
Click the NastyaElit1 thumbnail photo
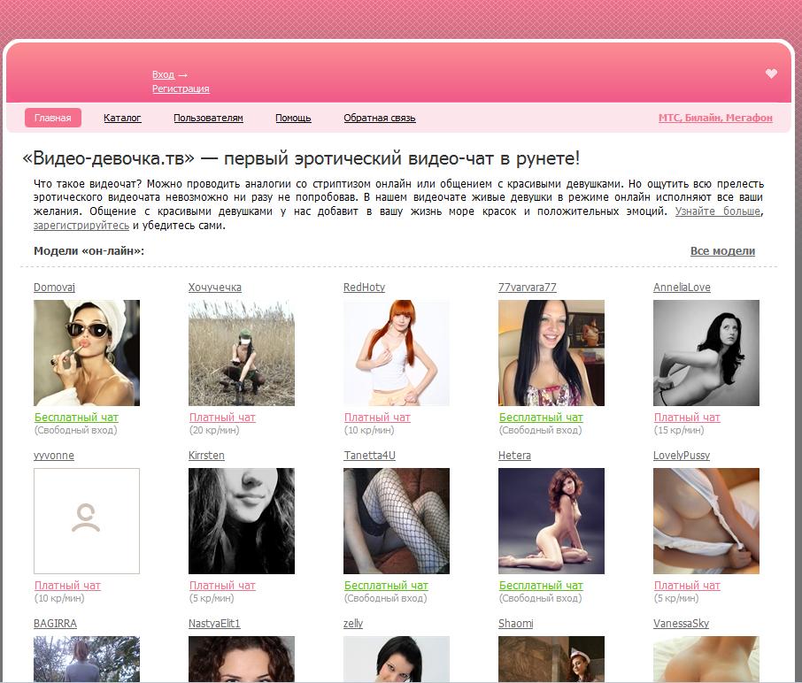[242, 659]
